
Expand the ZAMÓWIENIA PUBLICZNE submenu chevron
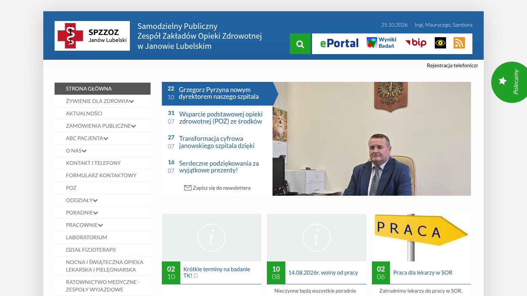pos(134,126)
